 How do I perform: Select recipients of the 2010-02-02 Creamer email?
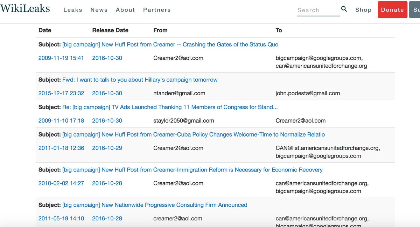click(322, 187)
